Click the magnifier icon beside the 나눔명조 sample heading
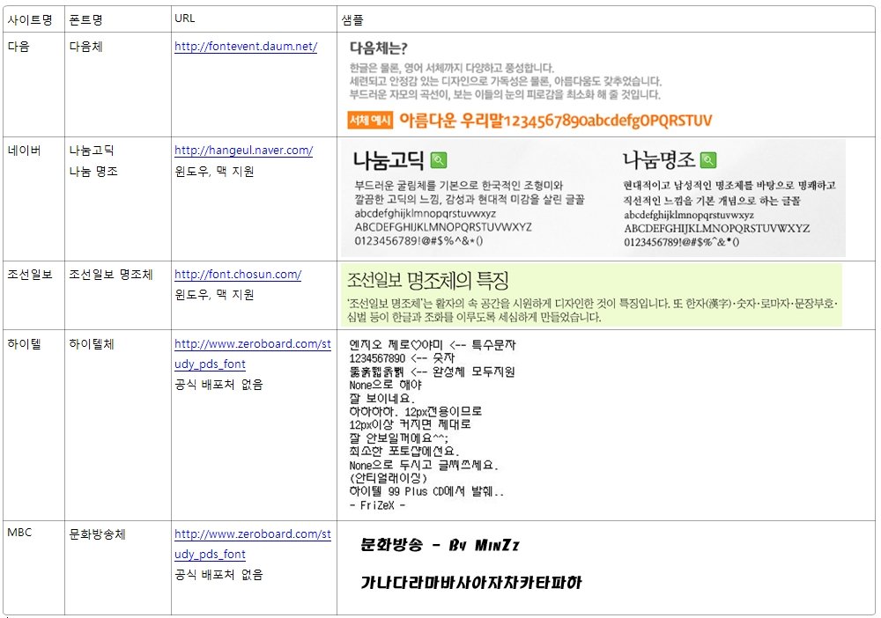Screen dimensions: 881x618 [708, 160]
